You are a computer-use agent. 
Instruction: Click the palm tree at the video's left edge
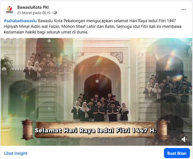(x=7, y=66)
